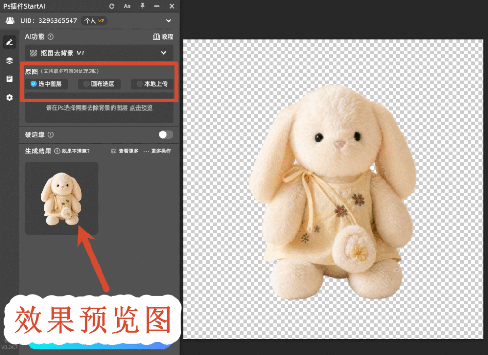This screenshot has height=355, width=488.
Task: Click the Ps插件StartAI title text
Action: [x=24, y=6]
